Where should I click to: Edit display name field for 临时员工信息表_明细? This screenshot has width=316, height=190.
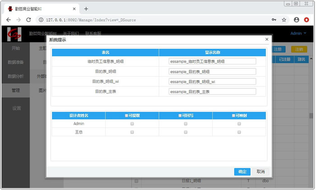point(212,61)
